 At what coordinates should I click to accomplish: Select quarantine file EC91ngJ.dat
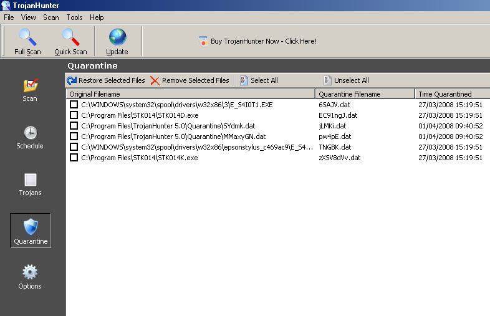[x=338, y=115]
